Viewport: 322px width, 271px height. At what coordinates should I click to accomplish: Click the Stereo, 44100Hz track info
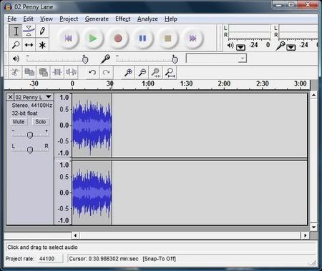pos(32,106)
